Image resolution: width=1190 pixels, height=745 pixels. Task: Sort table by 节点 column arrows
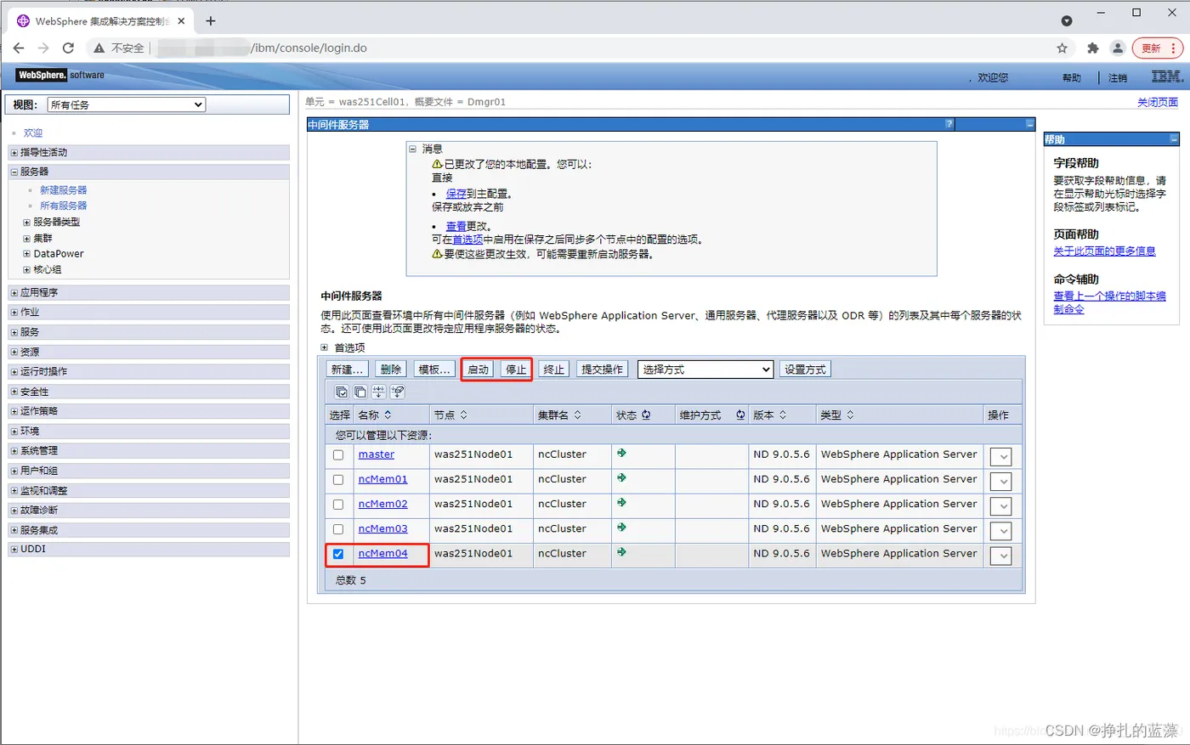click(x=463, y=415)
